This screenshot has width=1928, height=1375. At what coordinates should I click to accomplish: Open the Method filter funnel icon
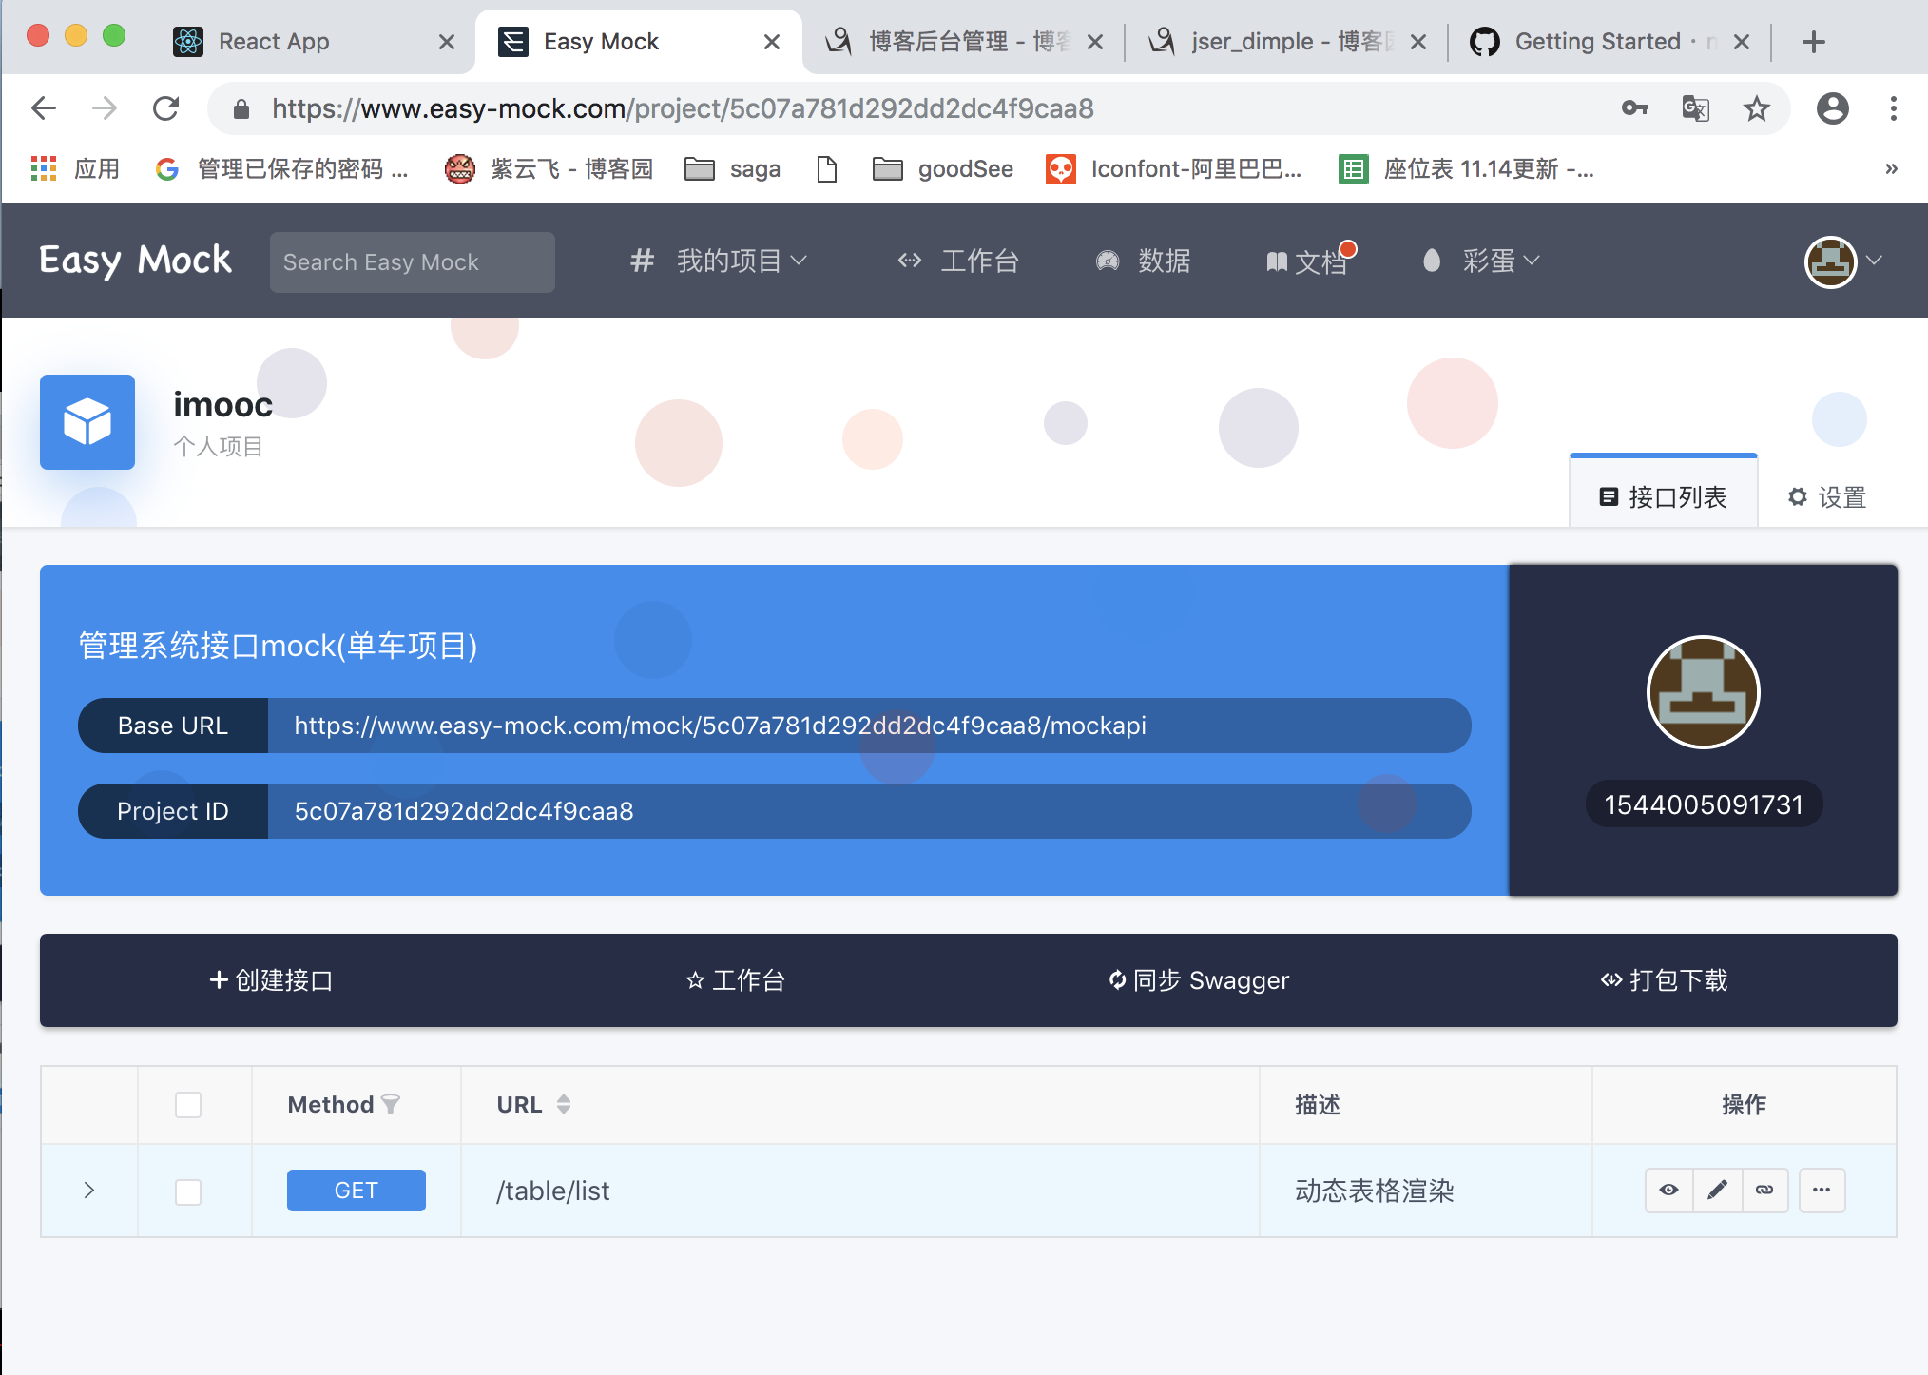[391, 1105]
